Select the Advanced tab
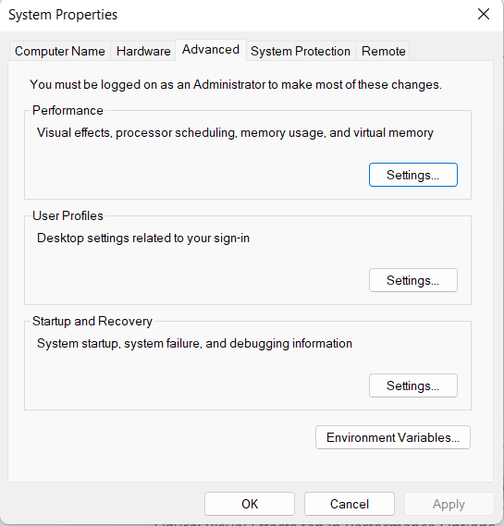This screenshot has height=526, width=504. tap(211, 50)
